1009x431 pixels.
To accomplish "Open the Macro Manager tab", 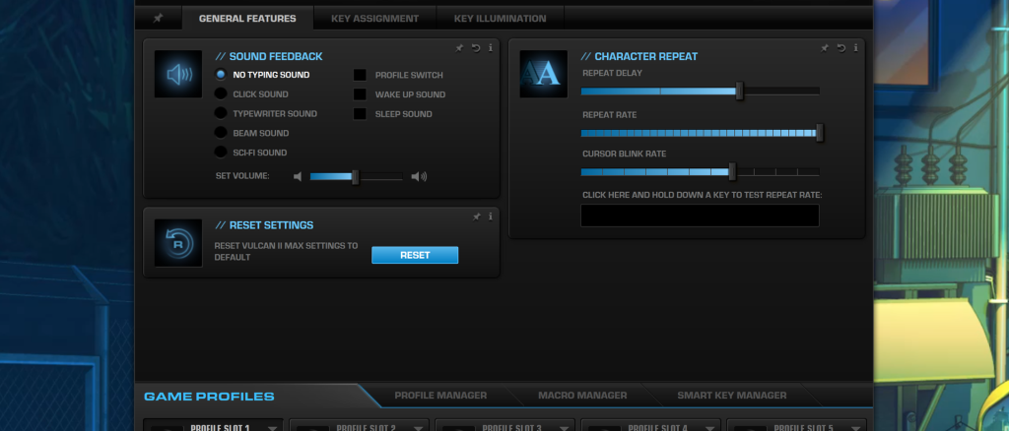I will click(582, 396).
